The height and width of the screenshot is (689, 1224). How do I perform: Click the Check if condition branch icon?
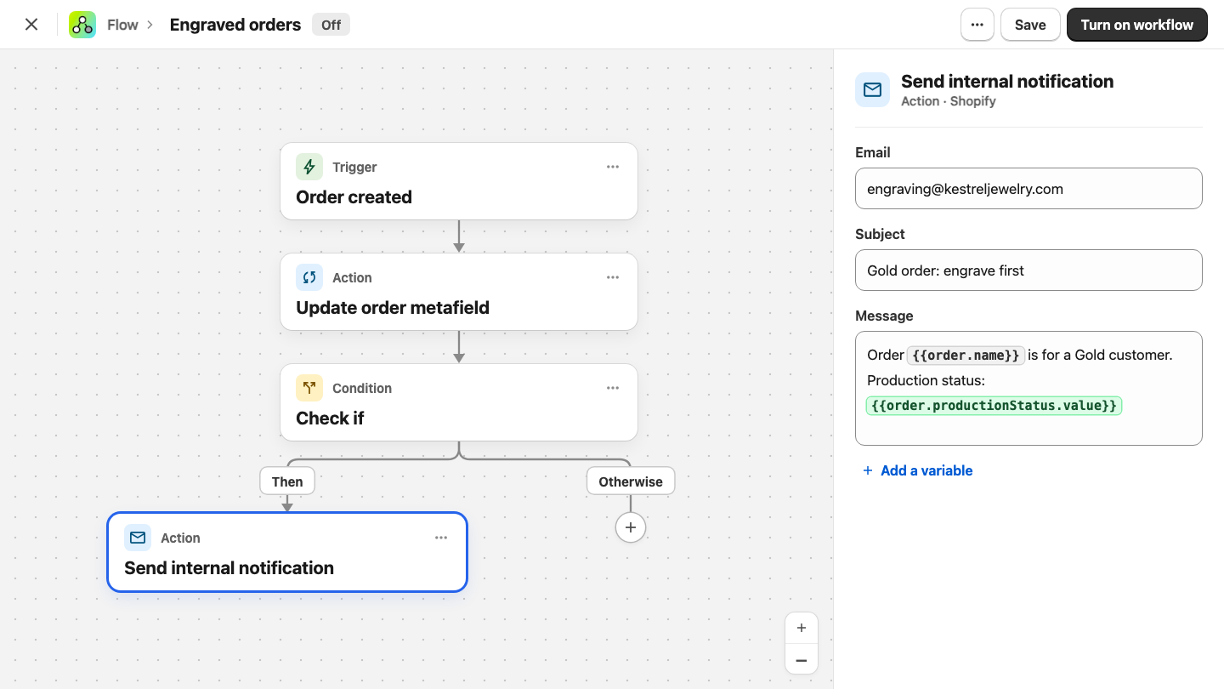309,388
